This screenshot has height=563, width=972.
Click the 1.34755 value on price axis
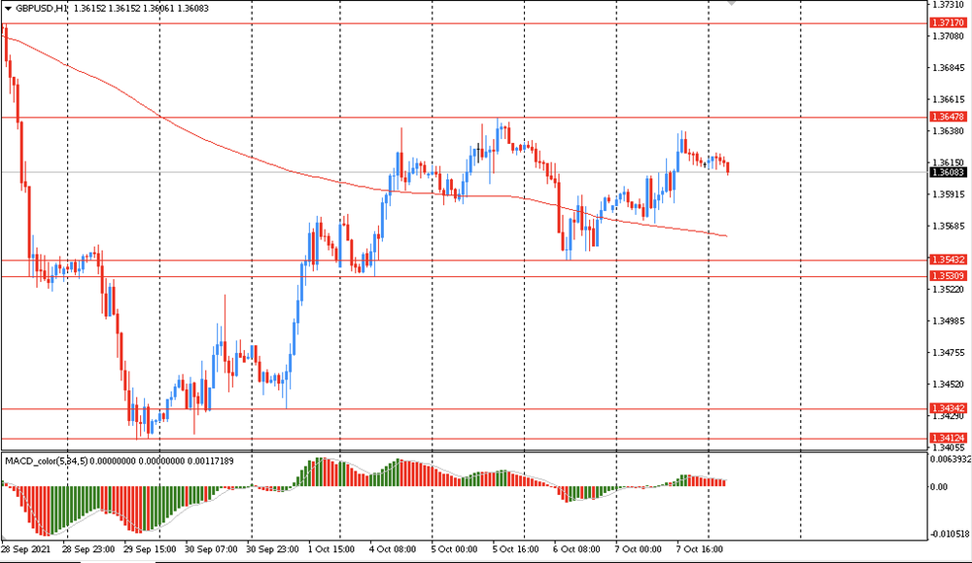[949, 352]
